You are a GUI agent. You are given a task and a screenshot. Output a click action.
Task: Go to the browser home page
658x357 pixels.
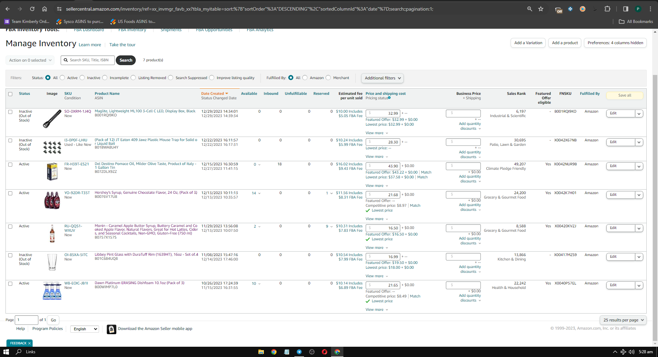(45, 9)
